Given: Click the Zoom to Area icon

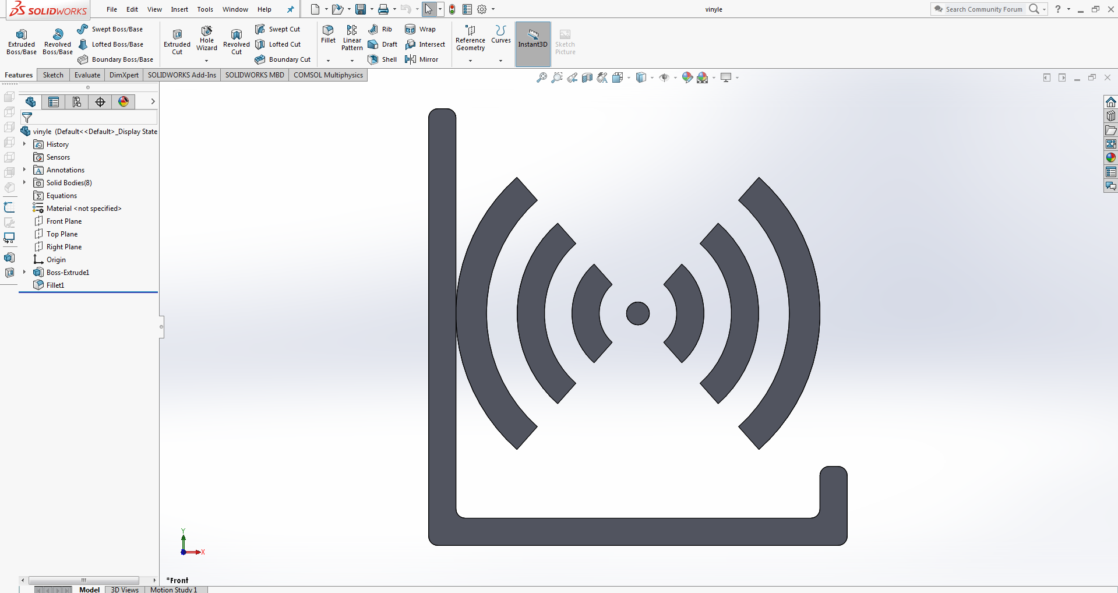Looking at the screenshot, I should coord(557,77).
